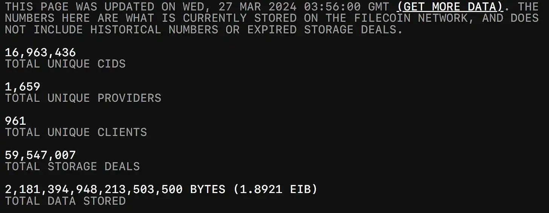The width and height of the screenshot is (549, 213).
Task: Select the TOTAL UNIQUE CLIENTS label
Action: 76,132
